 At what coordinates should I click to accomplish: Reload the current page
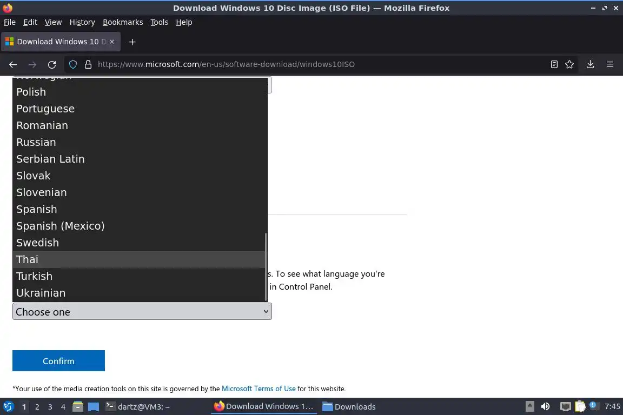pos(52,64)
